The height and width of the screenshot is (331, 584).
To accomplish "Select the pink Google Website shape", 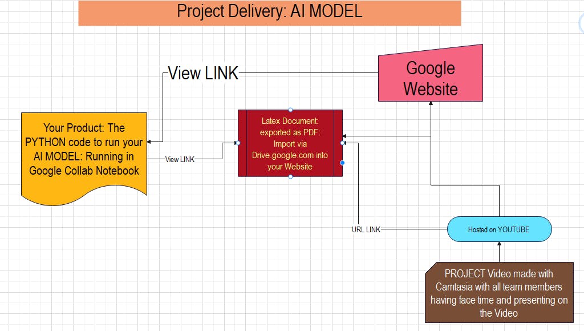I will (x=431, y=75).
